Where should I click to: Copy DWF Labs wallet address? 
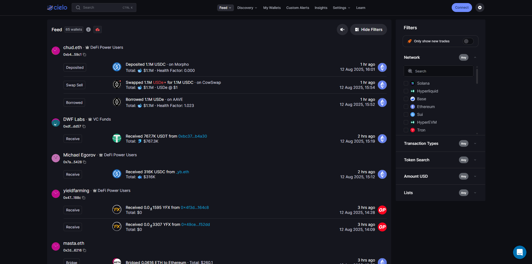coord(84,126)
